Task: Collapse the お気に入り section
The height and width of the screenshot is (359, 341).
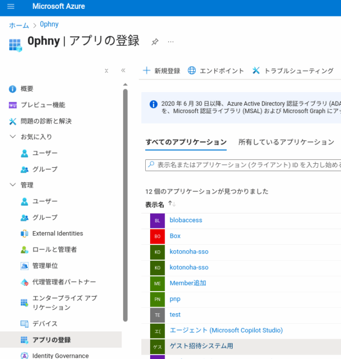Action: (13, 137)
